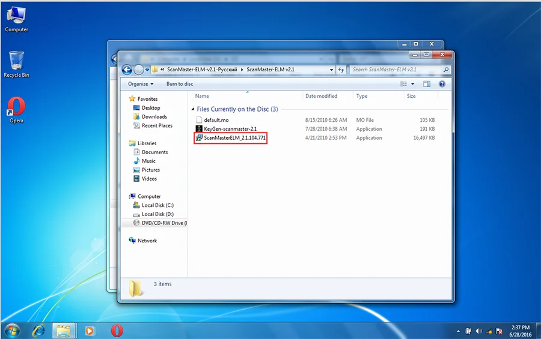This screenshot has width=541, height=339.
Task: Open Downloads under Favorites
Action: (154, 117)
